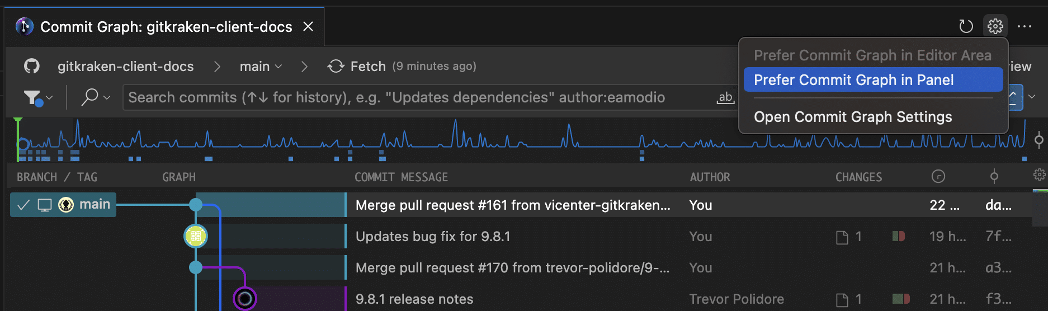This screenshot has width=1048, height=311.
Task: Click the GitHub repository icon
Action: (x=32, y=66)
